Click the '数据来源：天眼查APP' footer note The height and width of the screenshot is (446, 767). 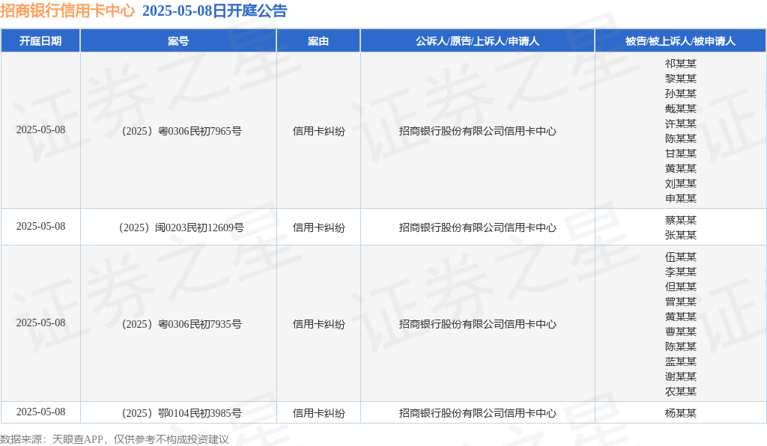click(x=52, y=439)
